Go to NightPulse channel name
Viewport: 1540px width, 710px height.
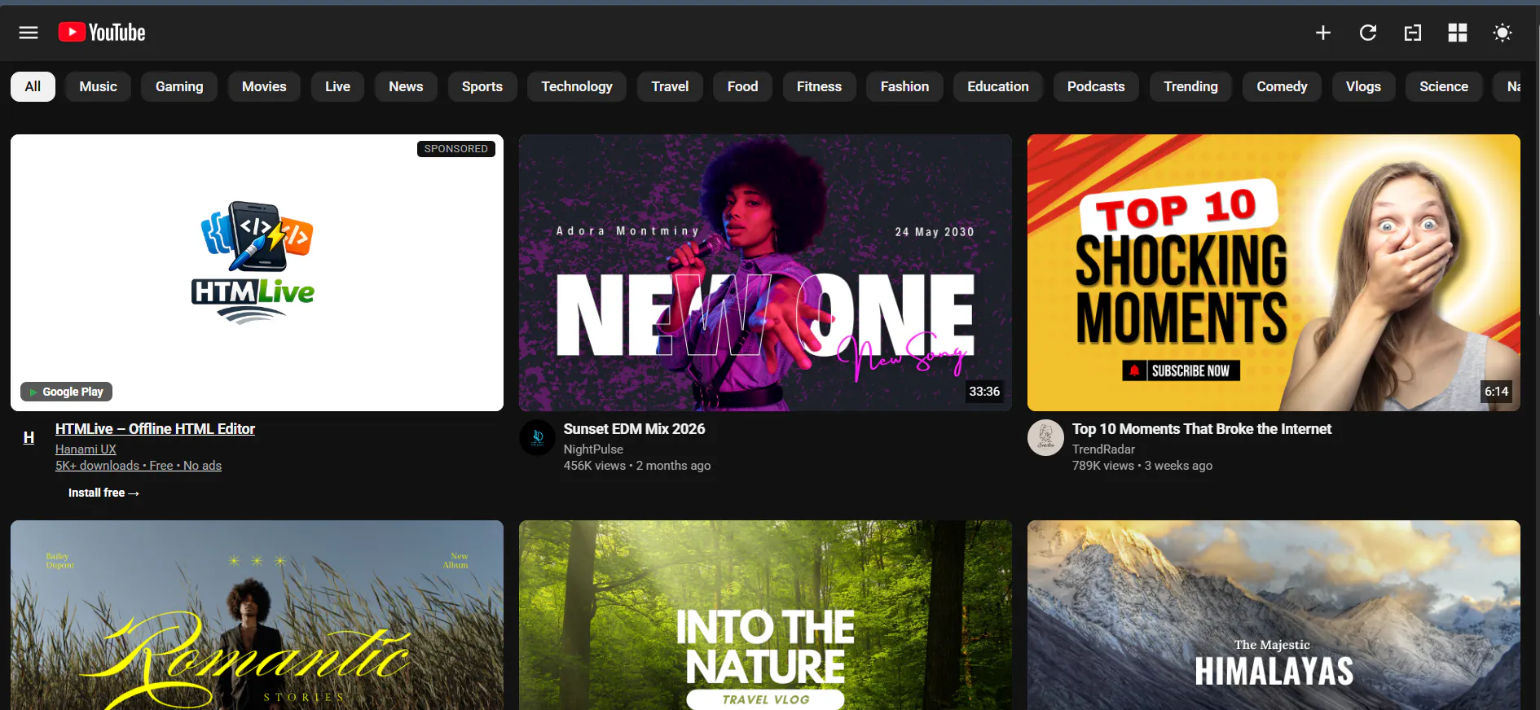click(593, 449)
